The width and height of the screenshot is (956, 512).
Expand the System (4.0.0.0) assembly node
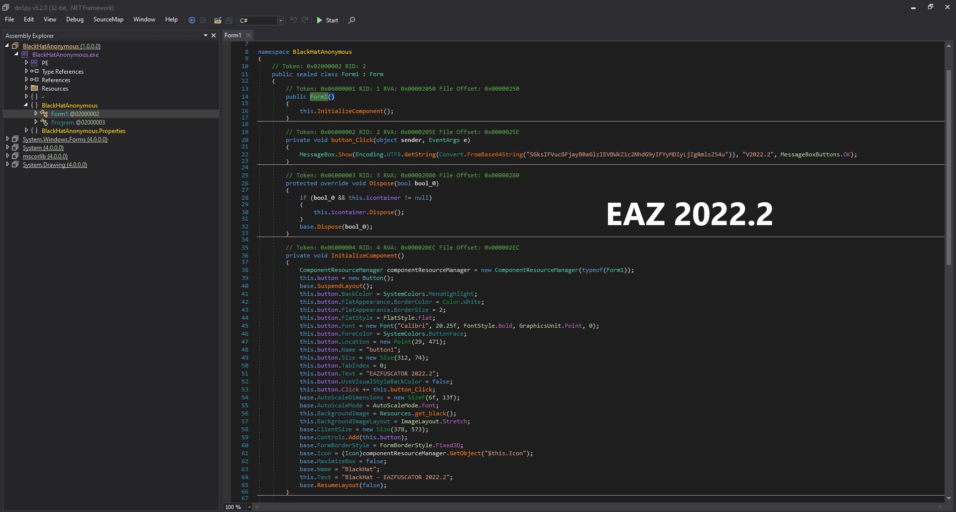tap(7, 147)
